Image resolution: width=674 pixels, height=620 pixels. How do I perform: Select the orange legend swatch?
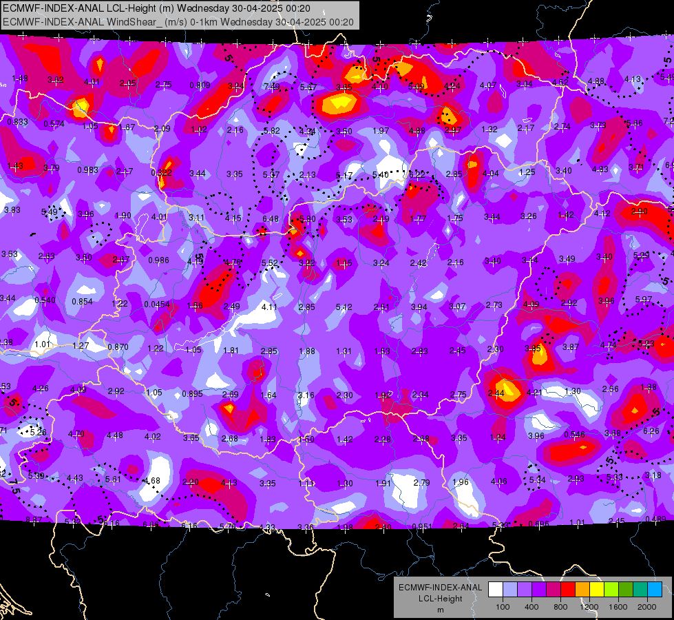click(582, 590)
